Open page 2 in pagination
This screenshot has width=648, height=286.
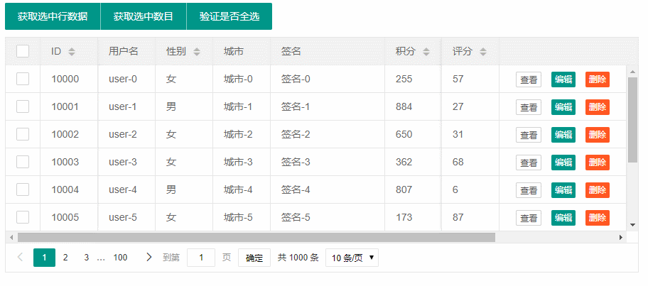65,258
